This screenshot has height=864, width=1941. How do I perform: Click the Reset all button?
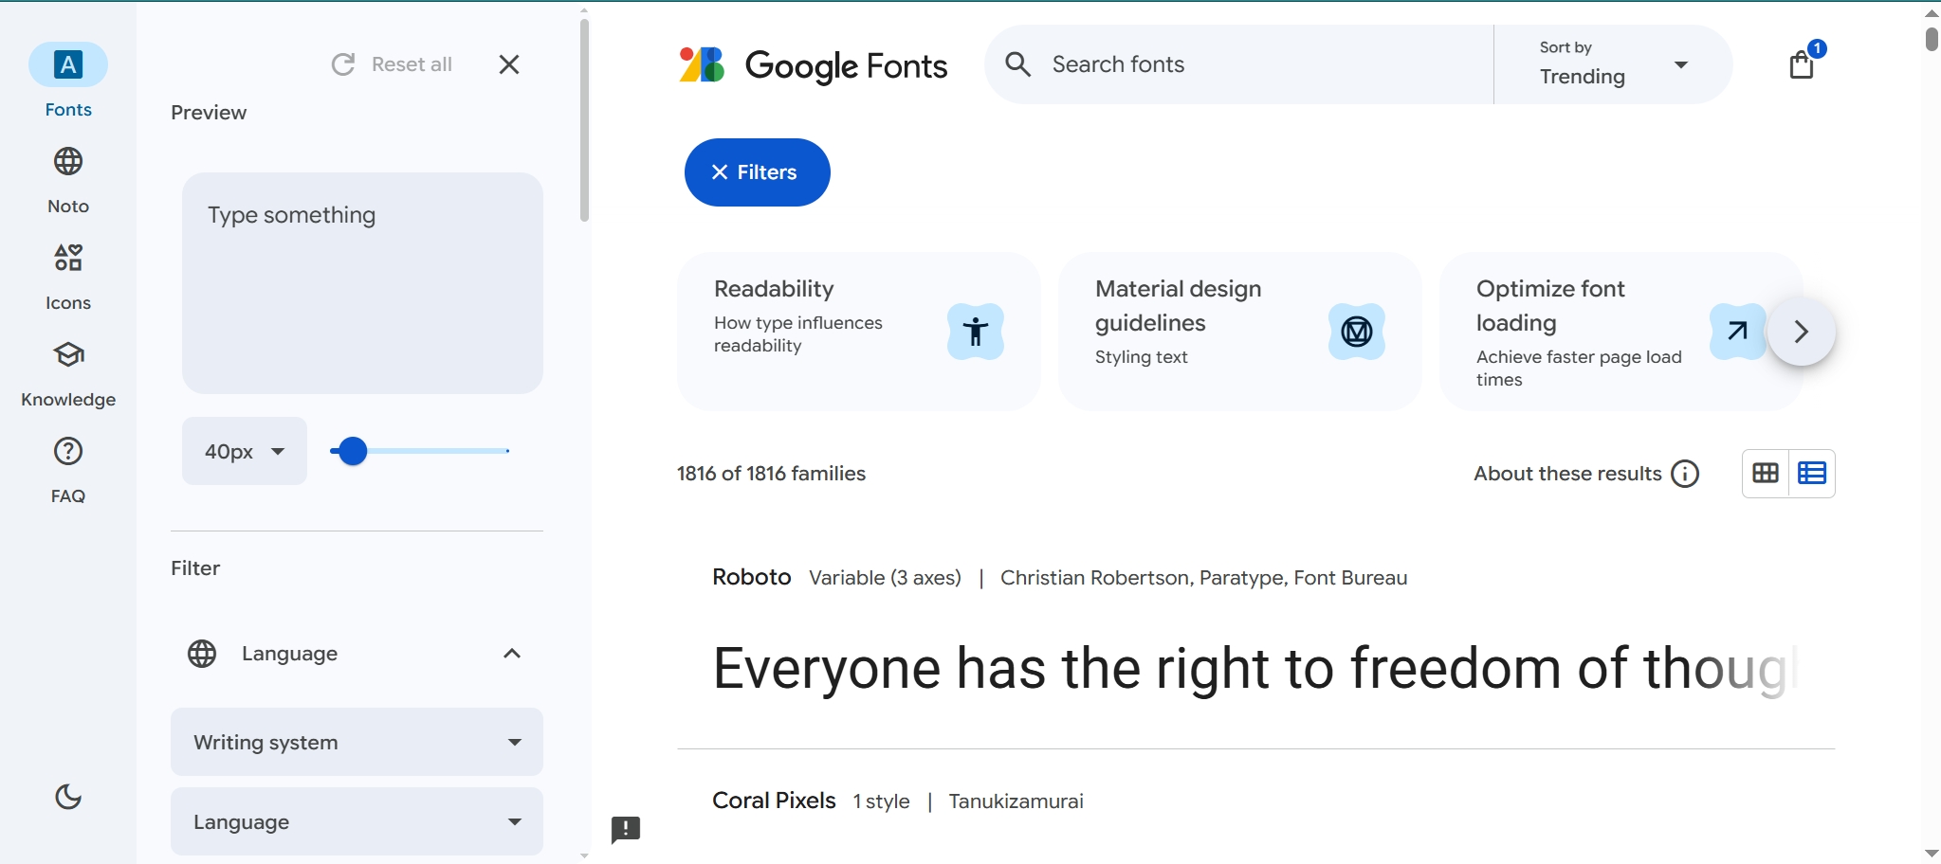[392, 64]
